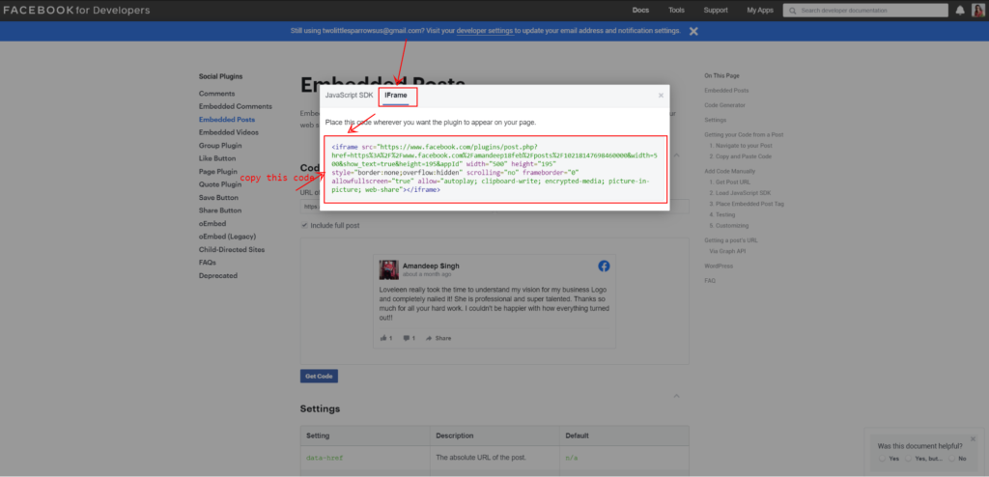The image size is (989, 477).
Task: Click the comment bubble icon on post
Action: coord(407,338)
